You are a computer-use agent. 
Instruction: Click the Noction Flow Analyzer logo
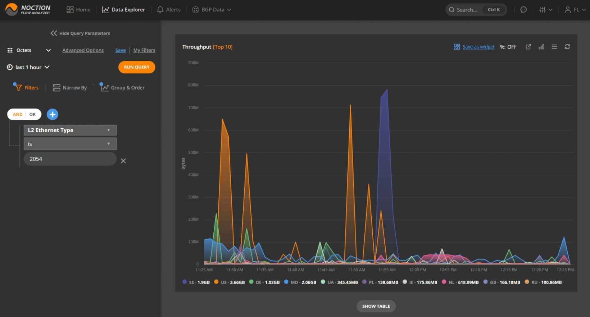pyautogui.click(x=28, y=9)
